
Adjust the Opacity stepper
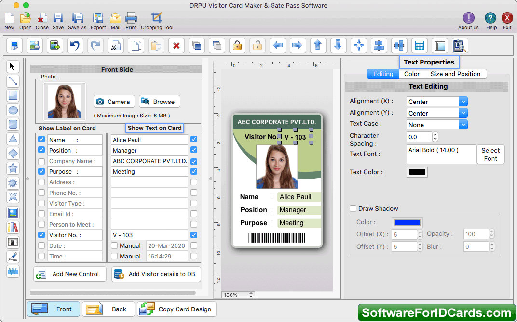tap(491, 234)
